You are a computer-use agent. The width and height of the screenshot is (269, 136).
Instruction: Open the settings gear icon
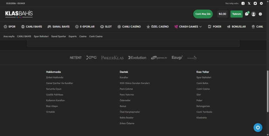click(x=260, y=14)
